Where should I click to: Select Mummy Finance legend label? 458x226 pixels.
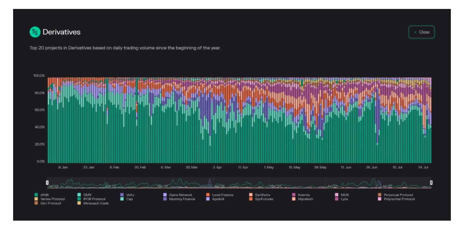pos(182,199)
